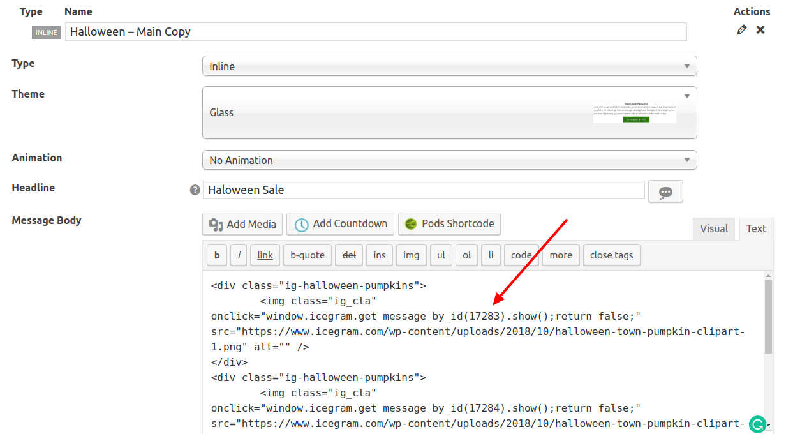Click the b-quote quicktag button
Image resolution: width=786 pixels, height=434 pixels.
pos(308,255)
